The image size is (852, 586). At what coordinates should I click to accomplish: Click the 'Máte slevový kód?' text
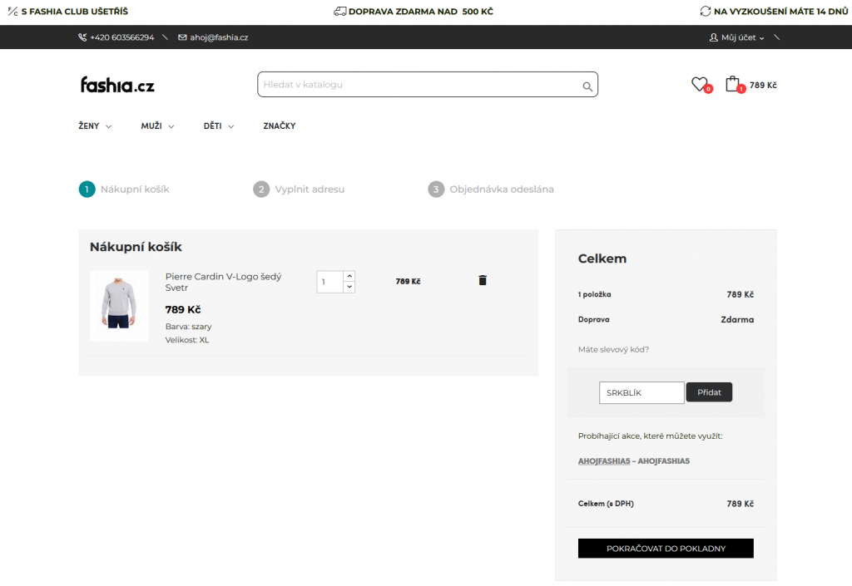[613, 349]
